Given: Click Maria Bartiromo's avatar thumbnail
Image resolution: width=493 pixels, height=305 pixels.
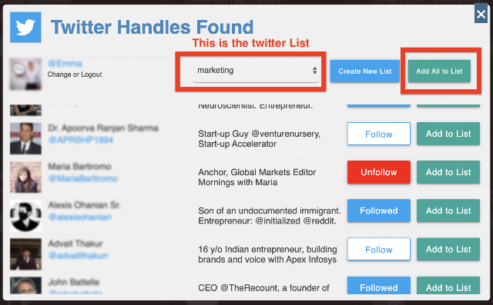Looking at the screenshot, I should coord(25,177).
